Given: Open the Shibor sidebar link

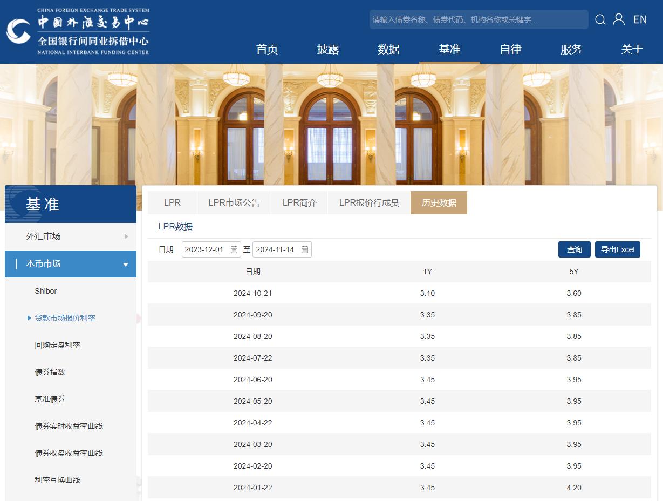Looking at the screenshot, I should 46,291.
